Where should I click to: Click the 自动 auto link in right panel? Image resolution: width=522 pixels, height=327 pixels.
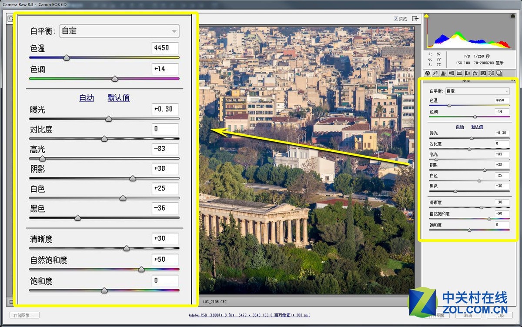(x=460, y=127)
